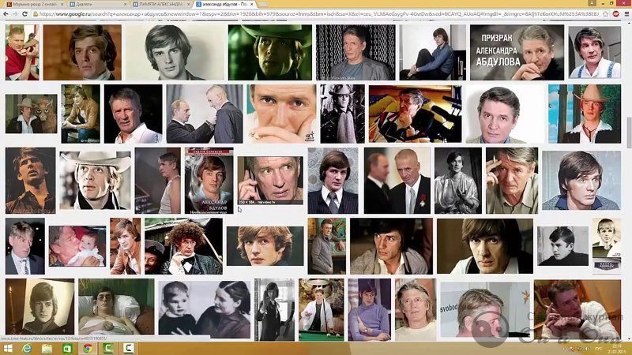Open the red AdBlock extension icon
632x355 pixels.
click(616, 13)
